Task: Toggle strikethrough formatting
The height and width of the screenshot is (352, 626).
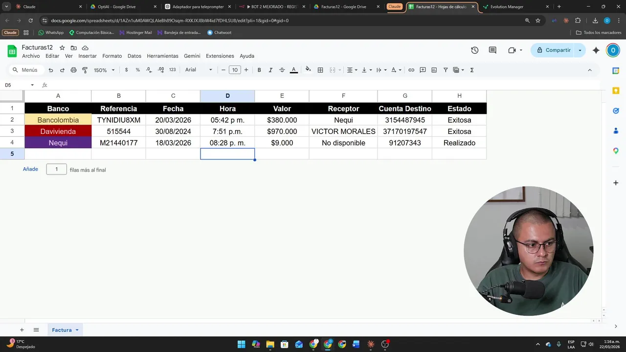Action: click(x=282, y=70)
